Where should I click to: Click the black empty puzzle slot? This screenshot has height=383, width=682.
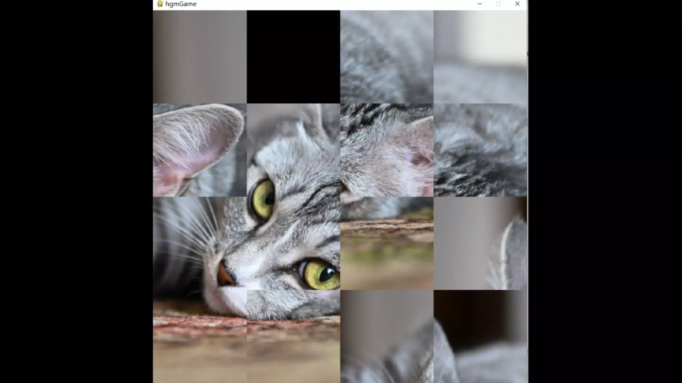point(293,55)
